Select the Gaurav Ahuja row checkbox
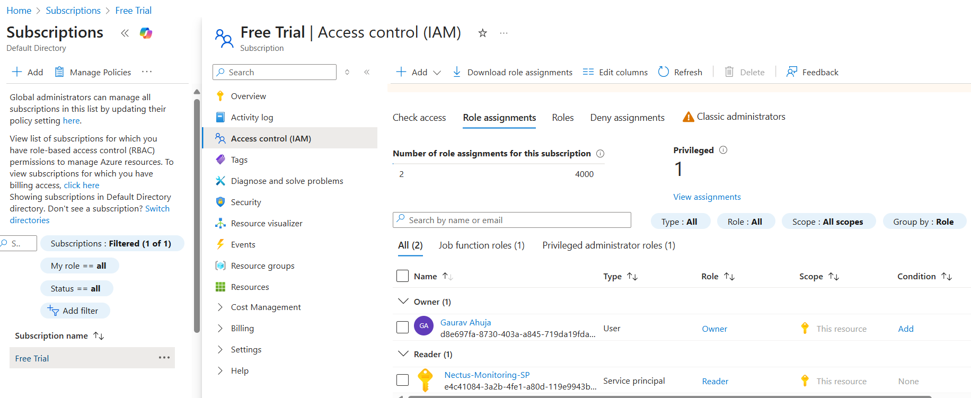Viewport: 971px width, 398px height. 403,328
